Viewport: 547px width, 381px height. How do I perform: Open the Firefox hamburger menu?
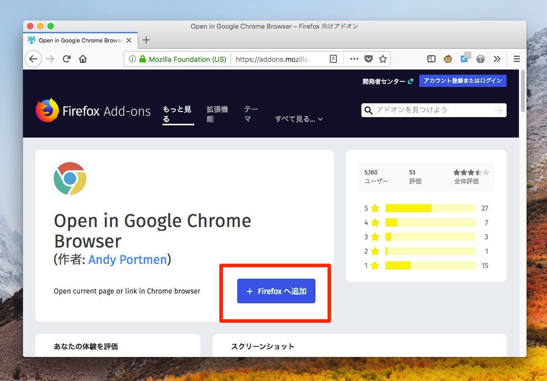[516, 59]
